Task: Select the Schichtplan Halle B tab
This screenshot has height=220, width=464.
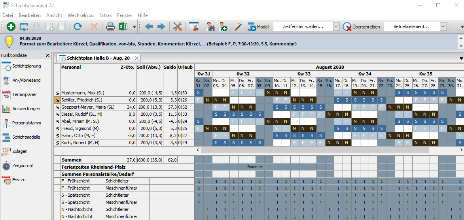Action: pyautogui.click(x=97, y=58)
